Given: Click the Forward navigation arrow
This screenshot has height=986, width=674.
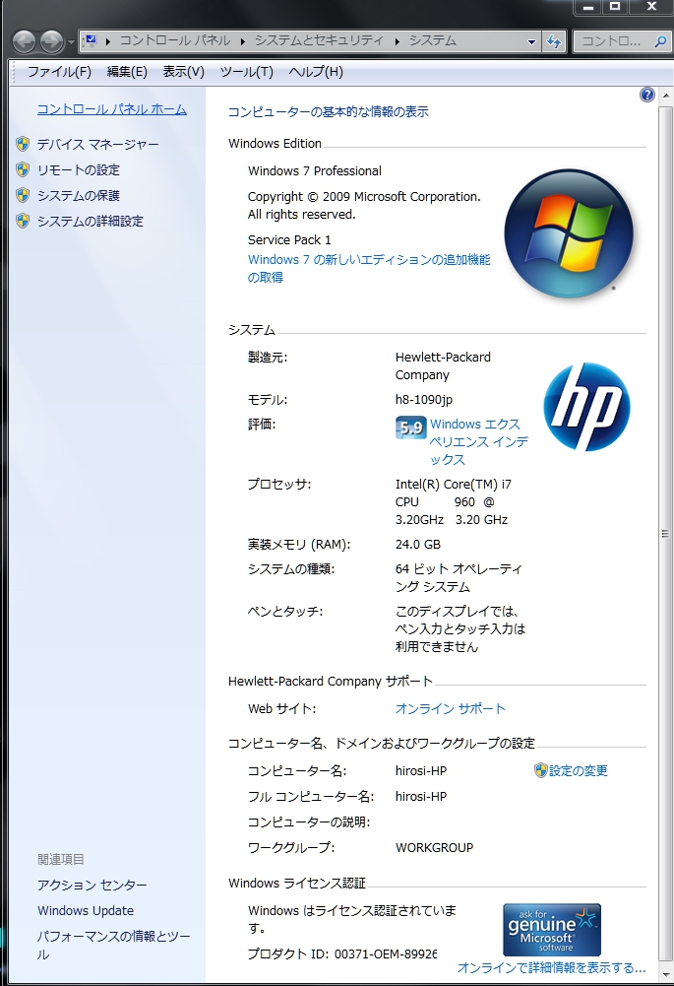Looking at the screenshot, I should pos(51,42).
